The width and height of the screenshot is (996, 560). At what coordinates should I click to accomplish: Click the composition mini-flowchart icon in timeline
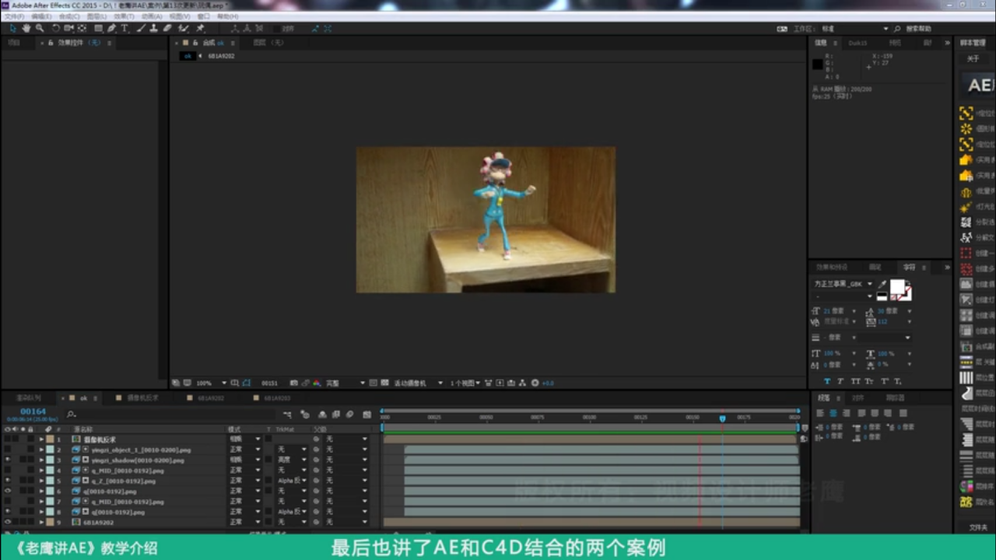pyautogui.click(x=287, y=415)
